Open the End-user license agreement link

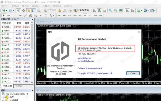(90, 68)
